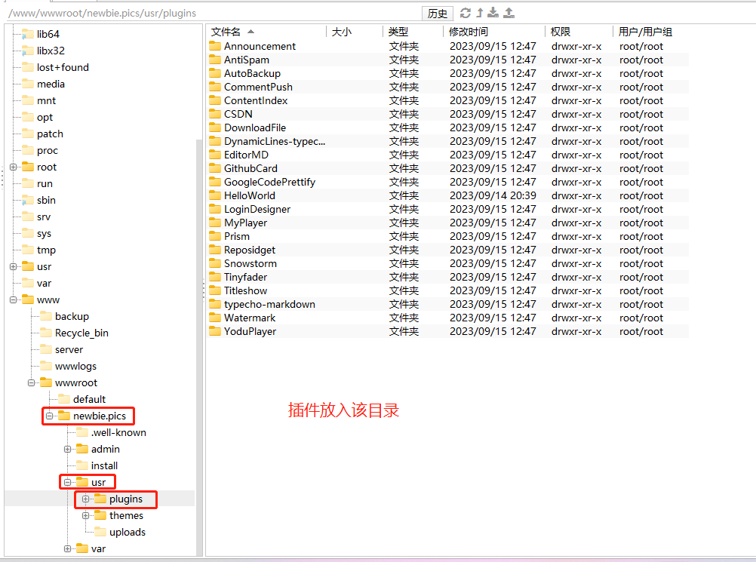
Task: Select the Watermark folder icon
Action: (x=215, y=318)
